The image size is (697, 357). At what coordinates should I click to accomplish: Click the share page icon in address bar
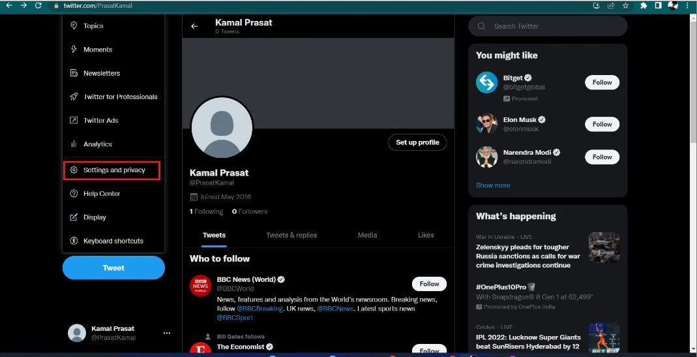611,6
